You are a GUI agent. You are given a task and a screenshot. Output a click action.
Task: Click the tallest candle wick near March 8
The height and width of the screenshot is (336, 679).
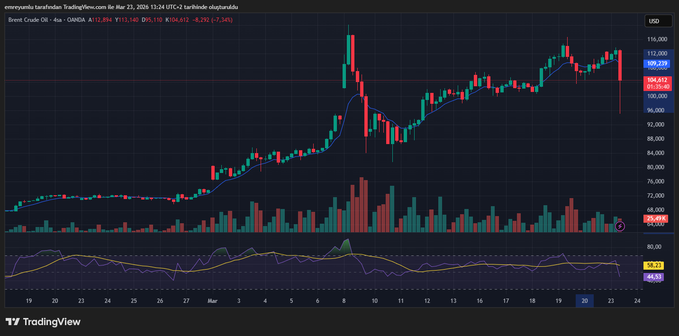[x=348, y=29]
